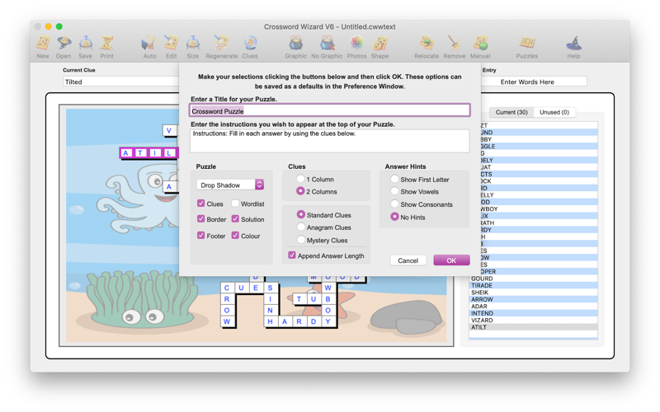The width and height of the screenshot is (660, 412).
Task: Select TIRADE in the word list
Action: (x=533, y=285)
